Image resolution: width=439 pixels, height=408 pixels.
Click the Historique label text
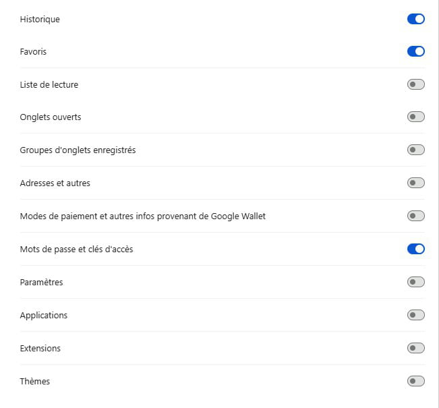coord(40,19)
